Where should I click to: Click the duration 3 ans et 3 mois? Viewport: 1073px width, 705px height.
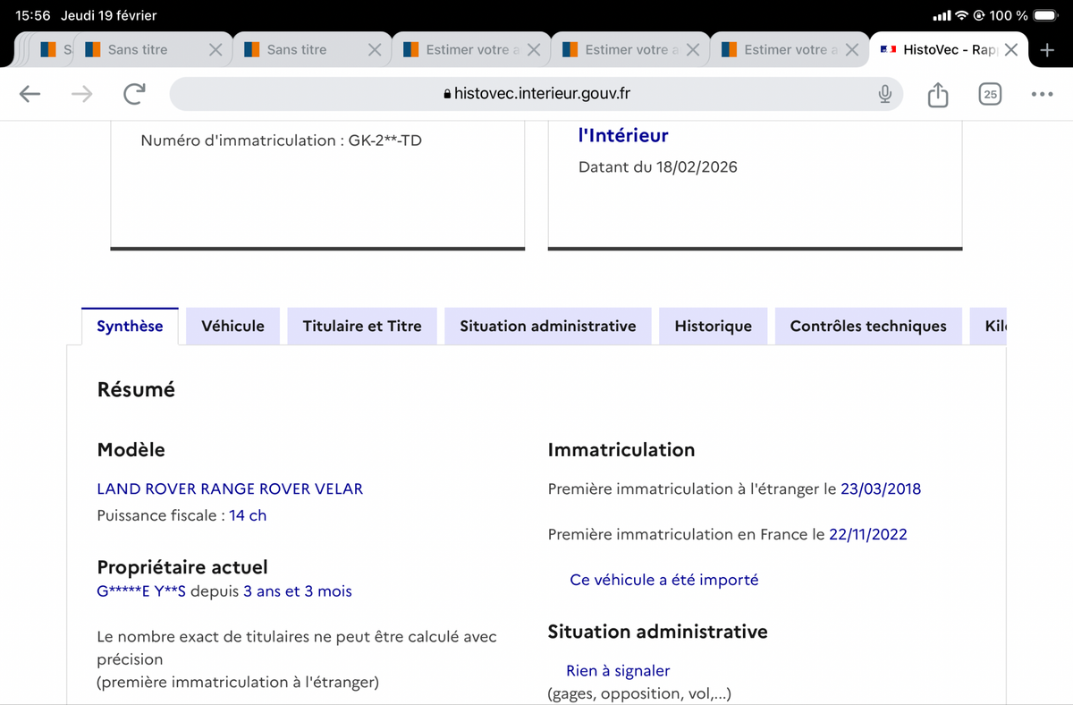point(298,591)
